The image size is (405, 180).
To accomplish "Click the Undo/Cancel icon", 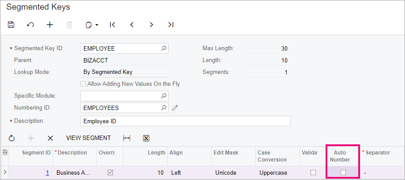I will (30, 25).
